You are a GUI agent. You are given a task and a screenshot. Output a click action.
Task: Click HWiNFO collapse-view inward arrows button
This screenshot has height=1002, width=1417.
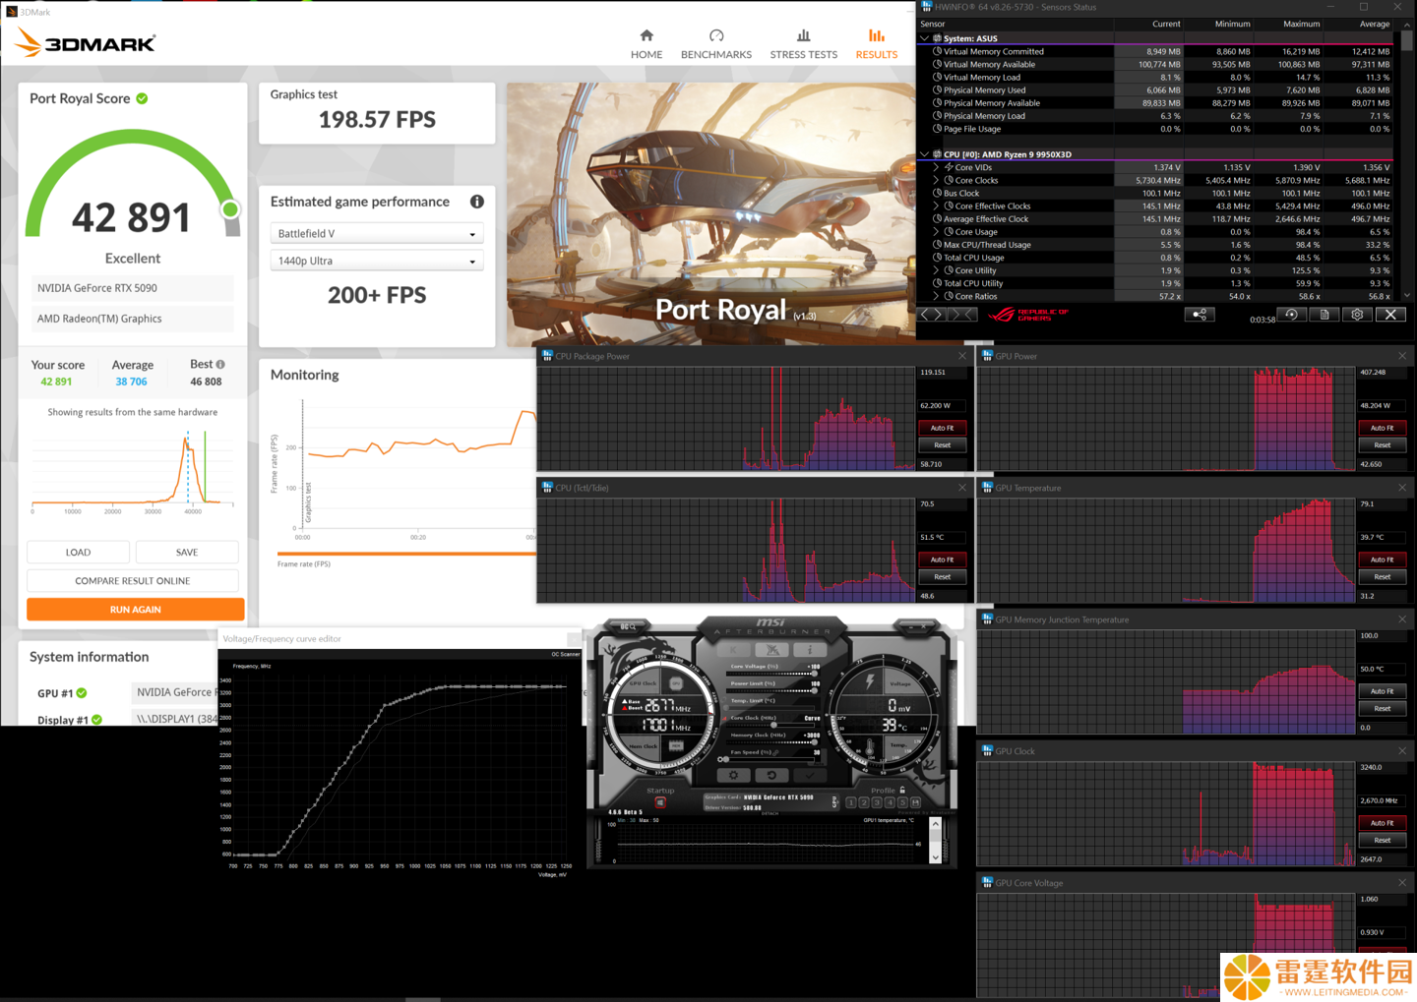pyautogui.click(x=963, y=315)
